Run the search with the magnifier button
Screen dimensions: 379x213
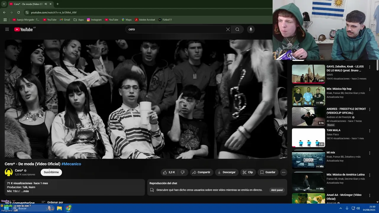tap(237, 29)
